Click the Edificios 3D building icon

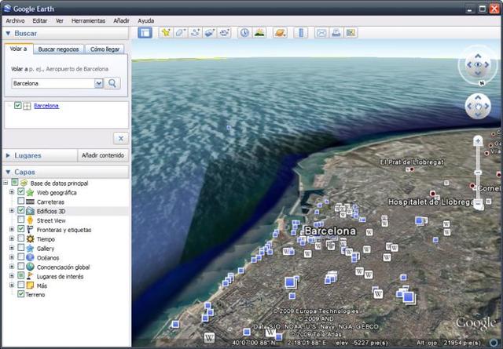click(x=30, y=211)
